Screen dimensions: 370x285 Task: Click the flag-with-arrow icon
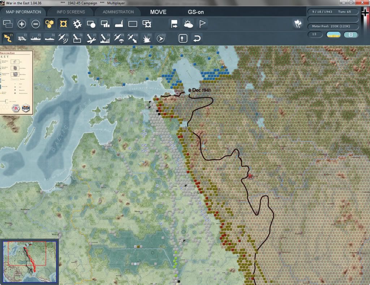click(174, 24)
